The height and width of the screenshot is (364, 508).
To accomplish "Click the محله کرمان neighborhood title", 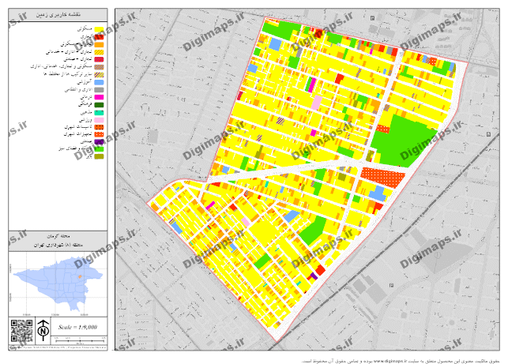I will (58, 236).
